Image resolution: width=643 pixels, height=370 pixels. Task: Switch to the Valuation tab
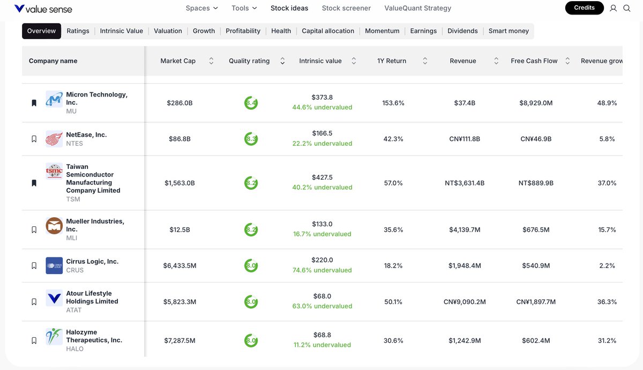[x=168, y=31]
